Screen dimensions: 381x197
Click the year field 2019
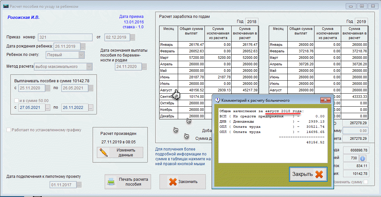click(x=361, y=21)
